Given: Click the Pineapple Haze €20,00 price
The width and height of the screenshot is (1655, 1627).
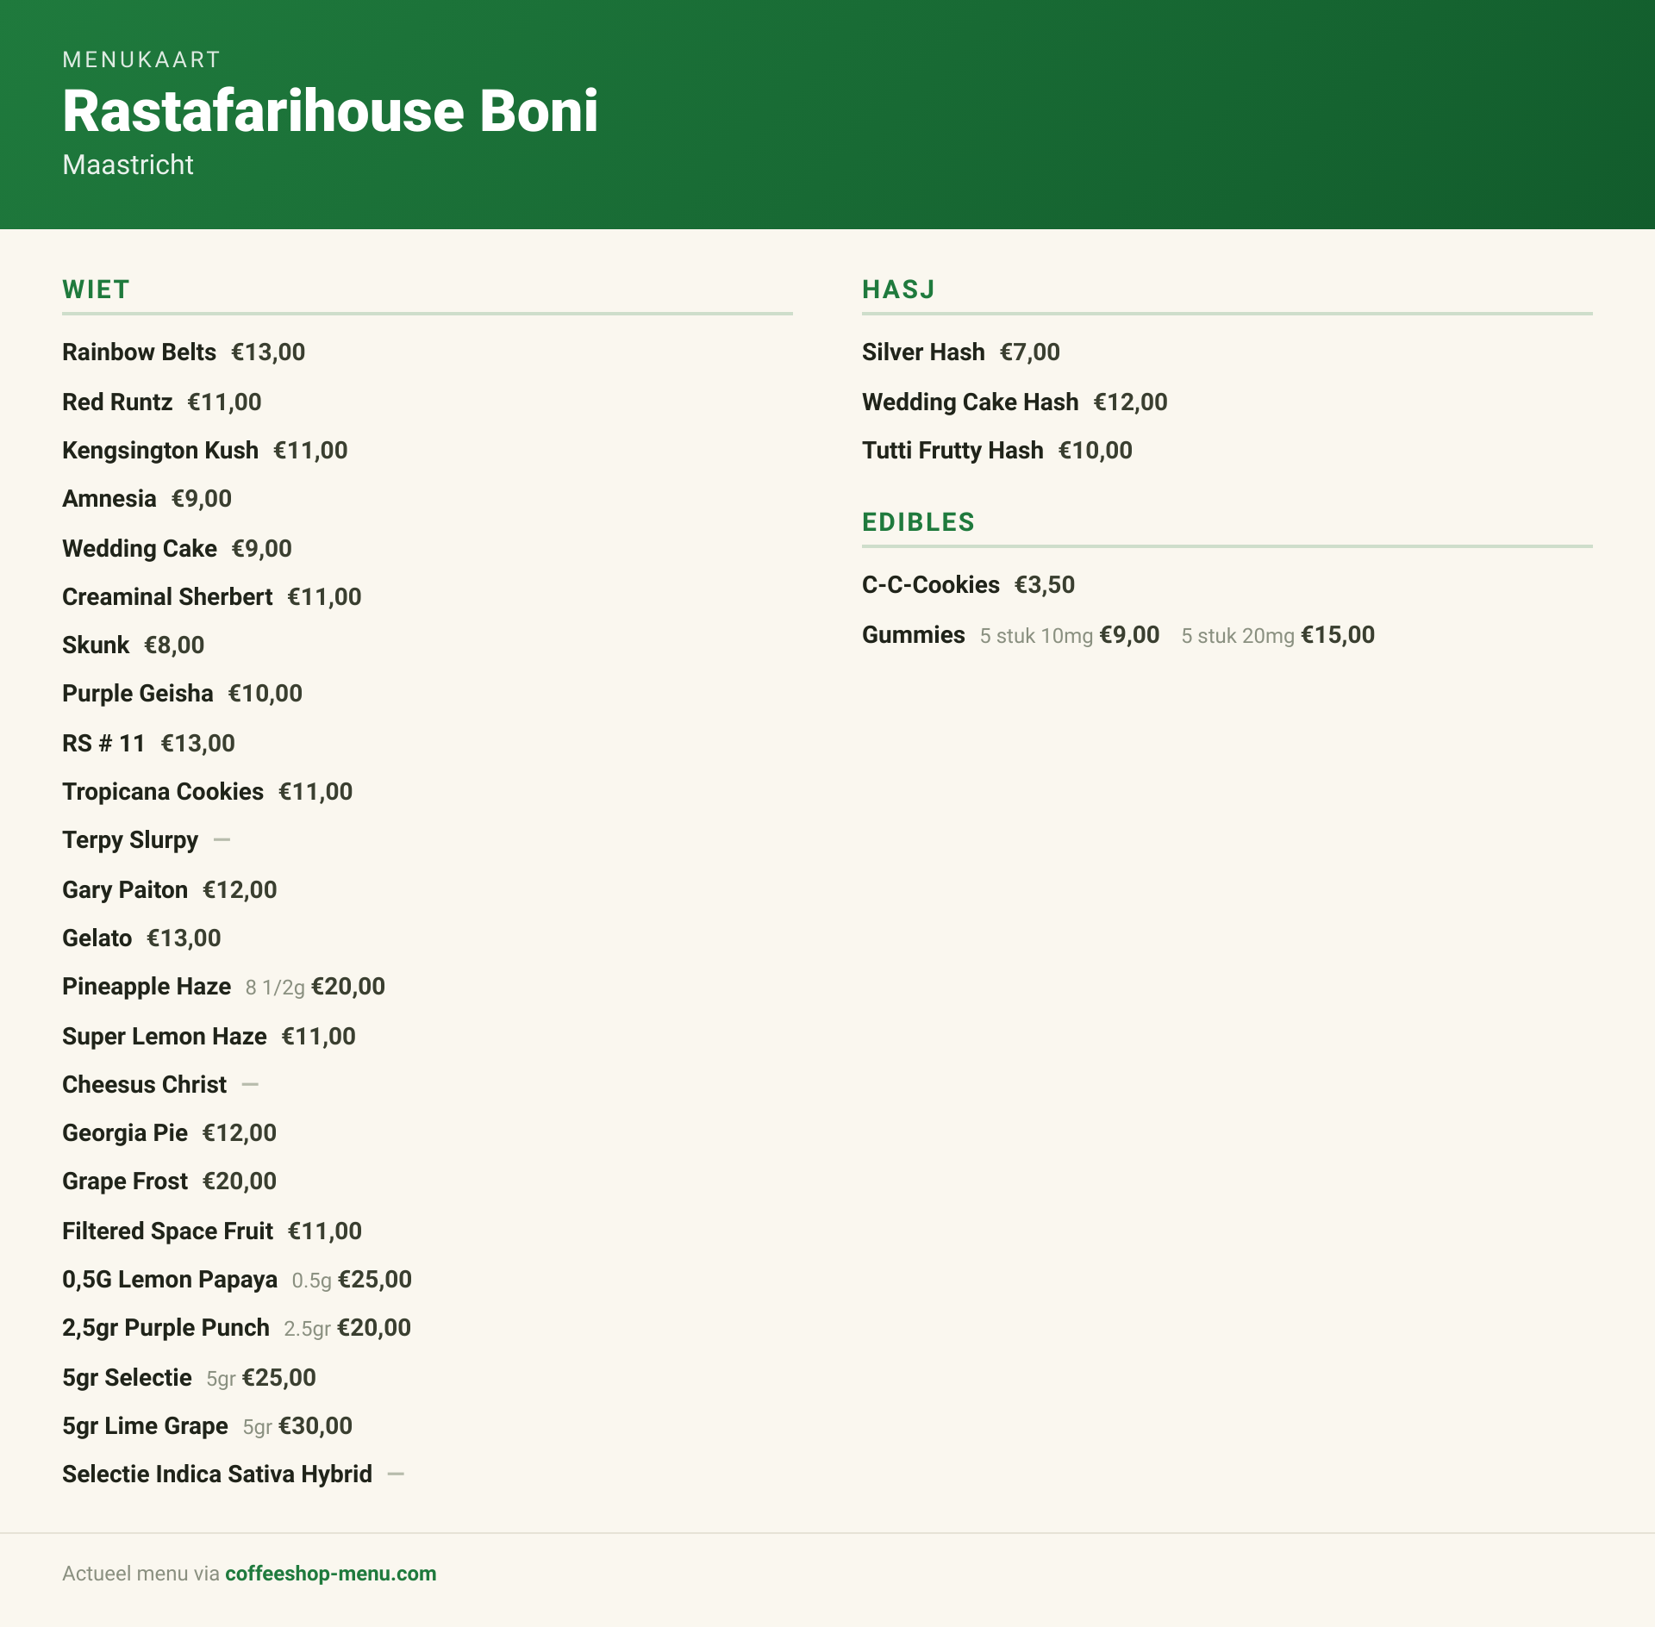Looking at the screenshot, I should (x=348, y=986).
